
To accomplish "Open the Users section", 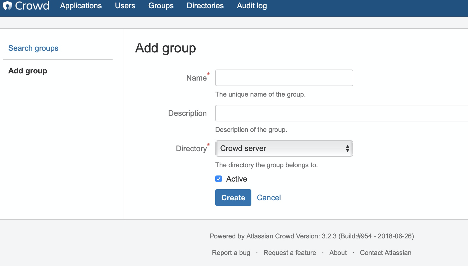I will pos(125,6).
